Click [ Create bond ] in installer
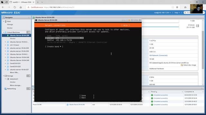This screenshot has height=115, width=206. [x=54, y=47]
